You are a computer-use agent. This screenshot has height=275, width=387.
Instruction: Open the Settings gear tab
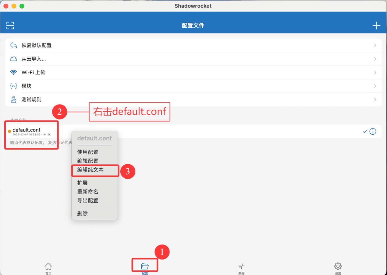338,266
